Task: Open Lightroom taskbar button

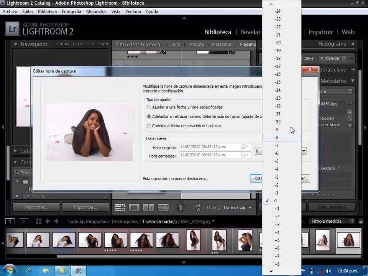Action: coord(79,271)
